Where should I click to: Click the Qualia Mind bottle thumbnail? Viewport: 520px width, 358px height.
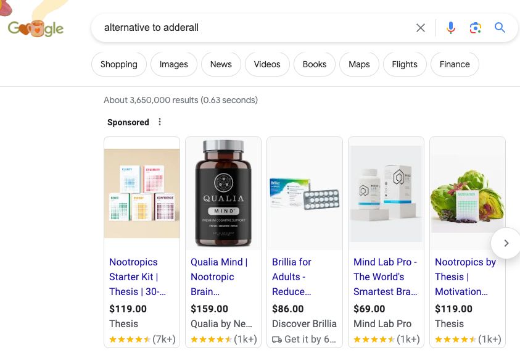coord(223,193)
